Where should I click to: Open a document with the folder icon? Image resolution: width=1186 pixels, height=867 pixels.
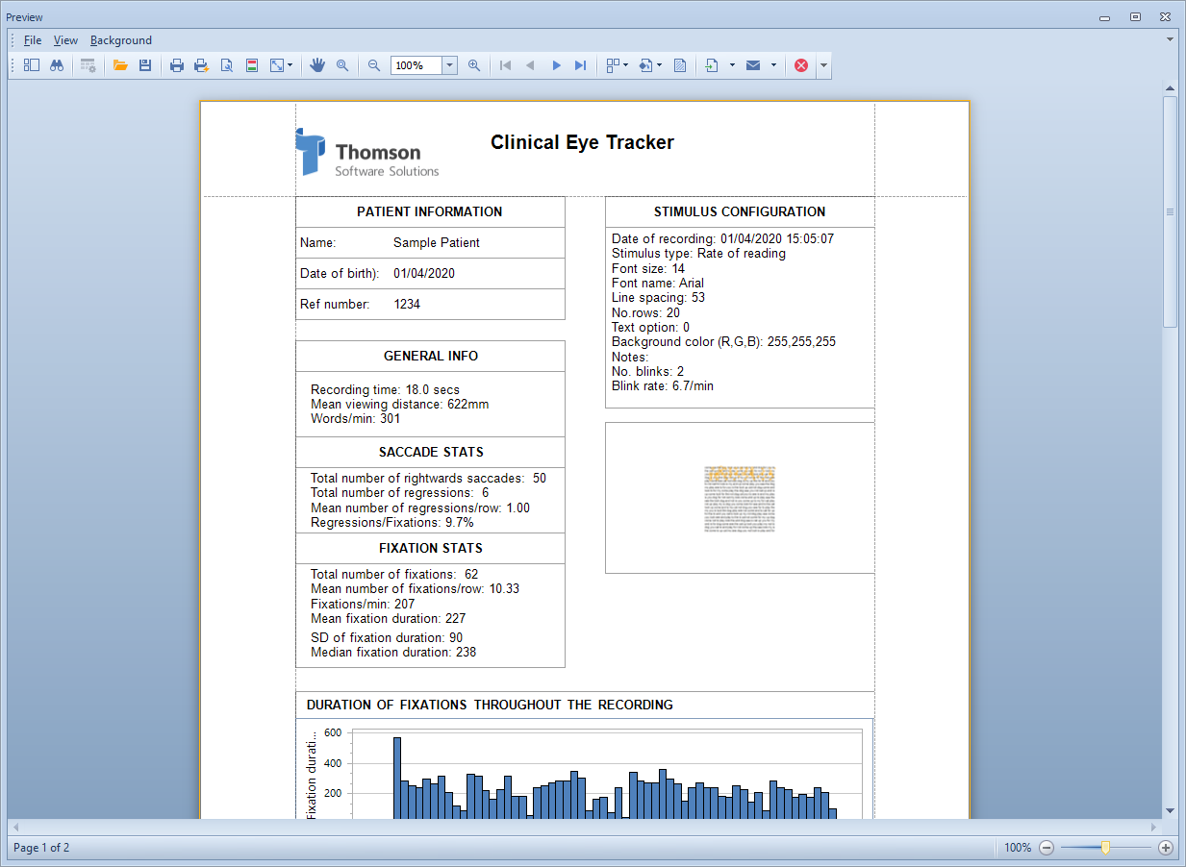point(120,65)
